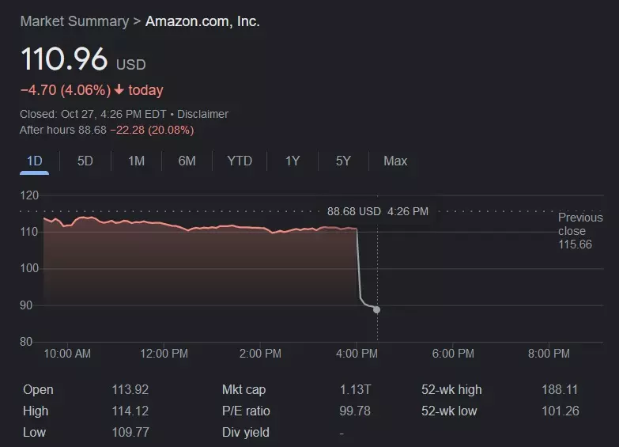
Task: Show the Max time range
Action: [395, 161]
